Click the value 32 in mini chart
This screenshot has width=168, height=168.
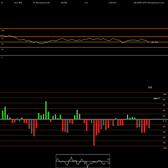[109, 159]
